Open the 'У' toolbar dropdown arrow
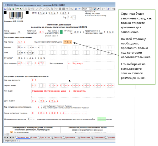158x146 pixels. coord(106,9)
